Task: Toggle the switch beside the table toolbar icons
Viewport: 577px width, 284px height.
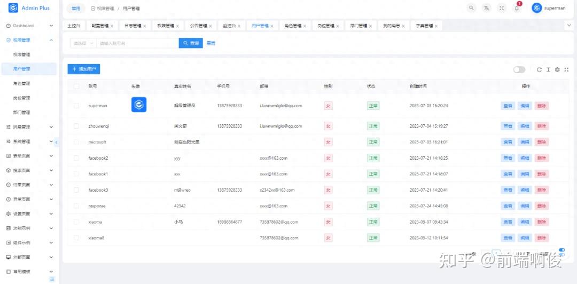Action: (519, 69)
